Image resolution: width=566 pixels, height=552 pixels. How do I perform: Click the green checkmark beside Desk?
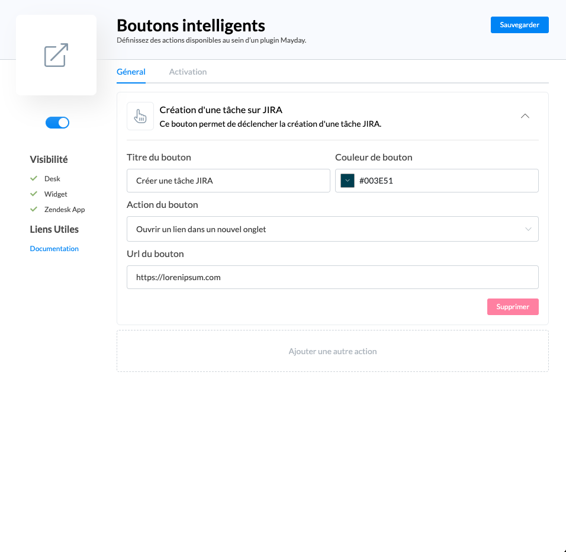click(x=34, y=178)
